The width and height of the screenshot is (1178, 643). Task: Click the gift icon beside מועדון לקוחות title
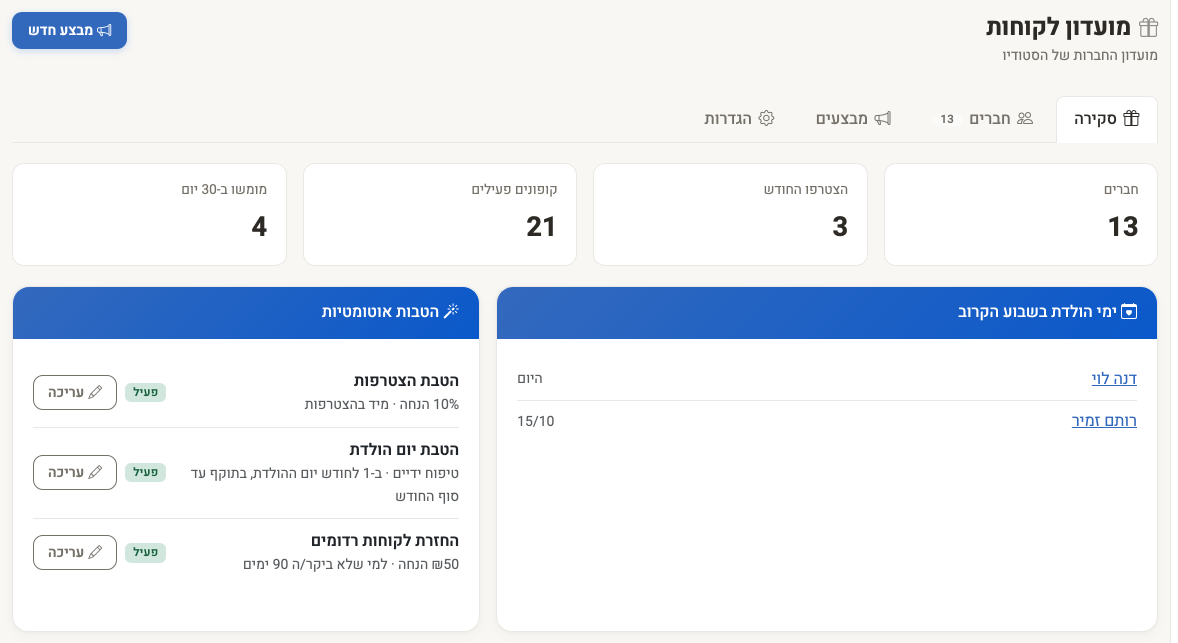(1148, 27)
